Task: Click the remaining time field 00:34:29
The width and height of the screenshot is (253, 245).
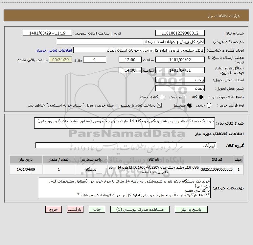Action: tap(60, 60)
